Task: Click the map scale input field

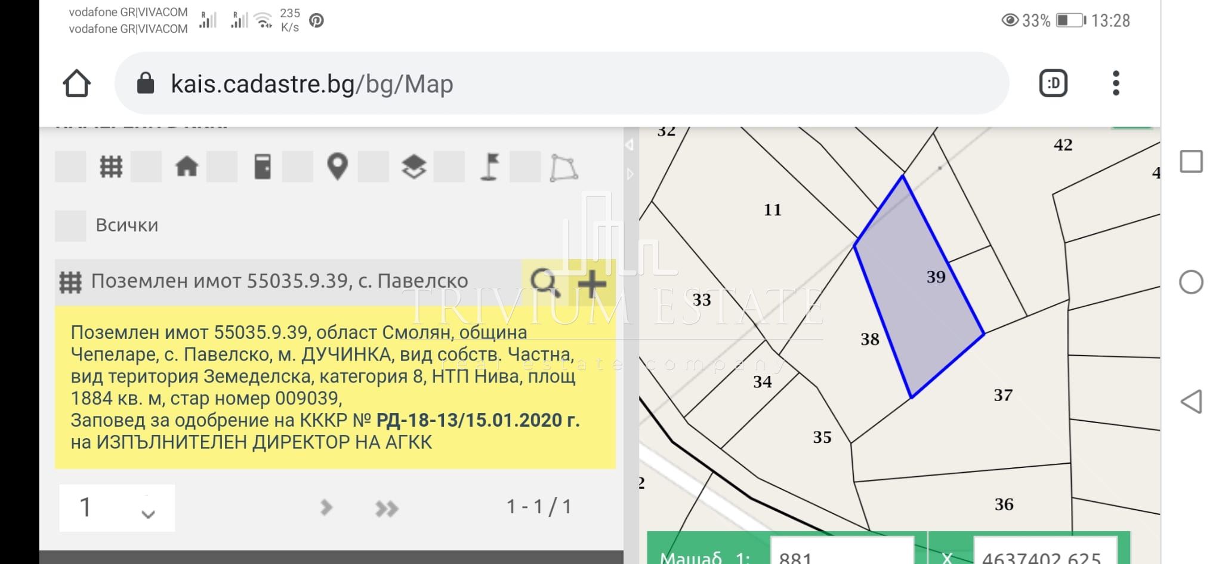Action: (x=841, y=555)
